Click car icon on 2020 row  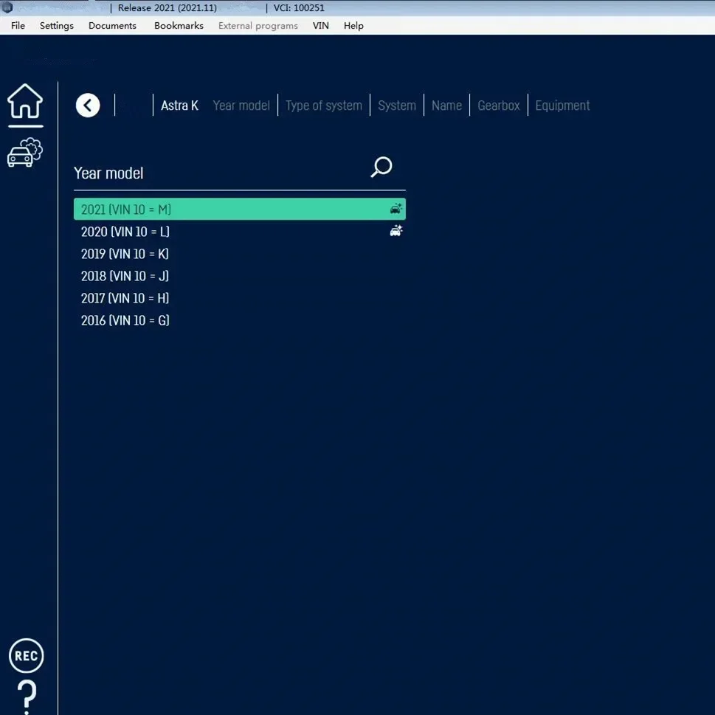[396, 231]
